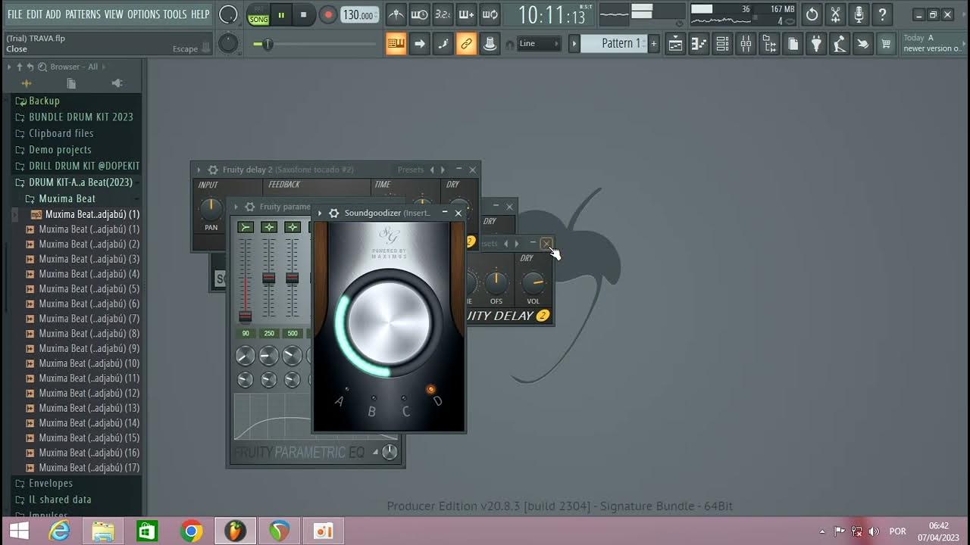Open Soundgoodizer plugin options gear icon
The image size is (970, 545).
pyautogui.click(x=333, y=213)
